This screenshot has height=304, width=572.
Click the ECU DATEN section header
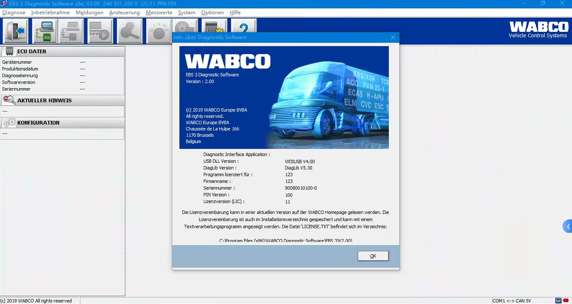pos(31,51)
